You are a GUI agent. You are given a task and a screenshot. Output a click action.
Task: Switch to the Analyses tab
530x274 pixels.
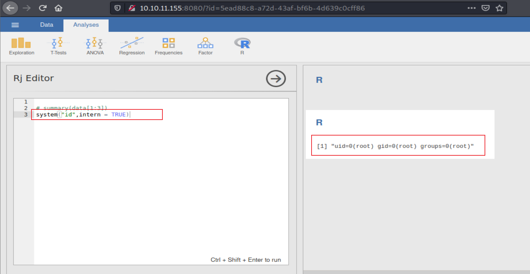click(86, 25)
